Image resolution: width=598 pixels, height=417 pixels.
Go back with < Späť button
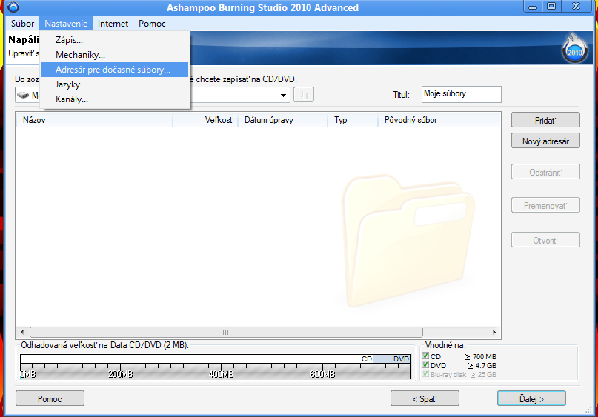[x=425, y=398]
